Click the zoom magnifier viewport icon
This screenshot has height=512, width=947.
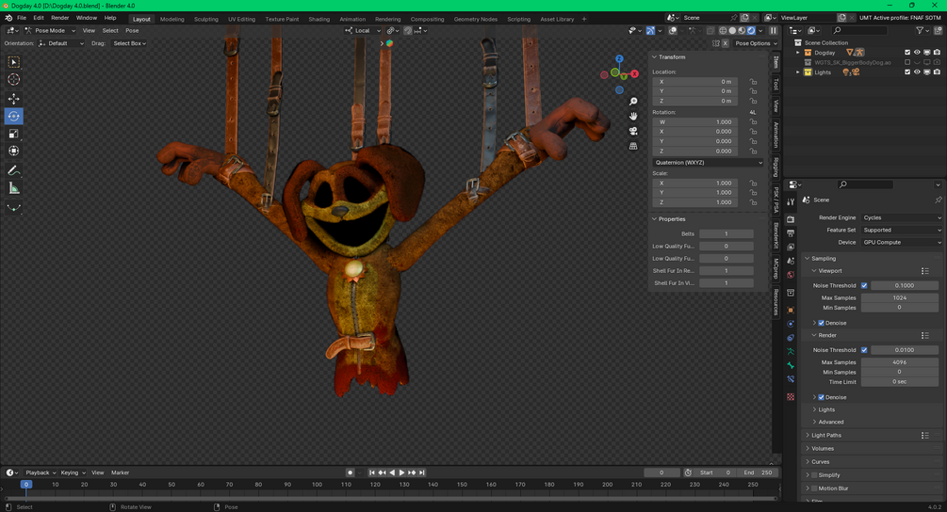point(633,102)
